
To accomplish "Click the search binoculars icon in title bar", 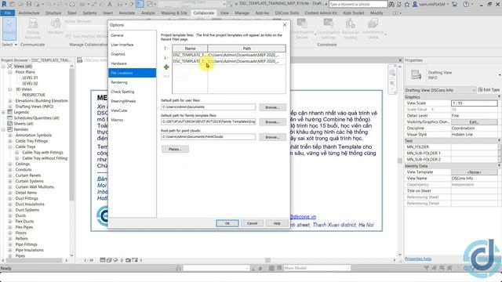I will tap(391, 4).
